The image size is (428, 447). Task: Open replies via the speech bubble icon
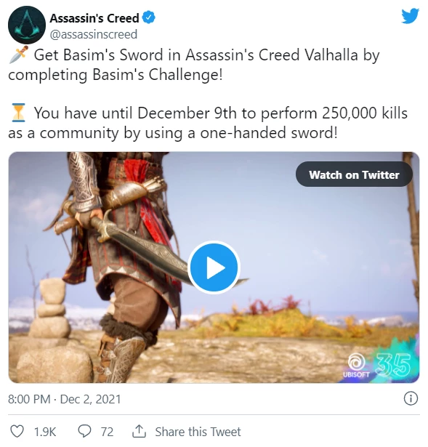click(x=84, y=432)
